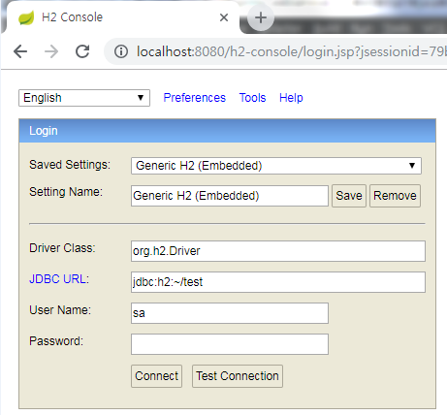Click the Driver Class label
The height and width of the screenshot is (415, 447).
pyautogui.click(x=62, y=248)
